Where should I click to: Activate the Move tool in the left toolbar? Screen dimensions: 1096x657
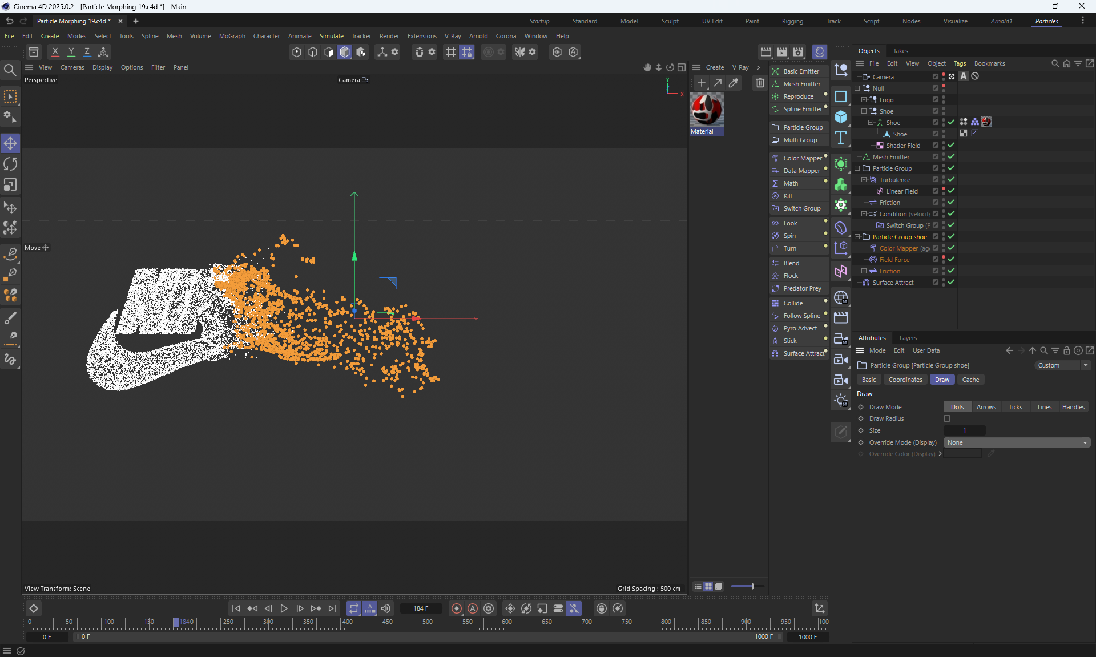point(10,143)
